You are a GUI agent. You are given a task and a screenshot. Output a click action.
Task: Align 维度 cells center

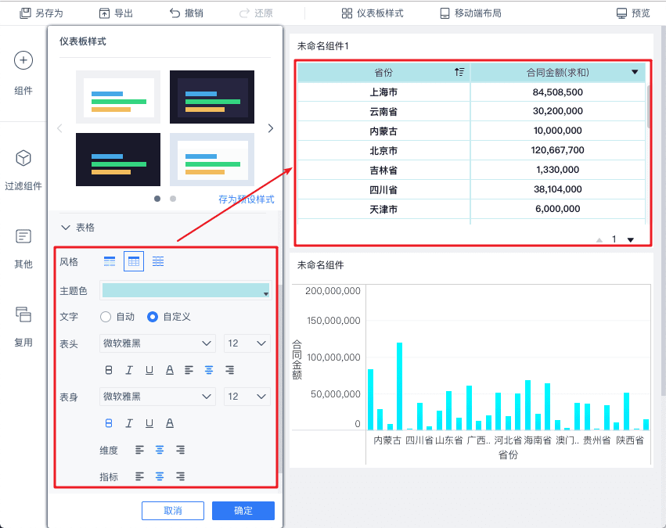[x=160, y=450]
